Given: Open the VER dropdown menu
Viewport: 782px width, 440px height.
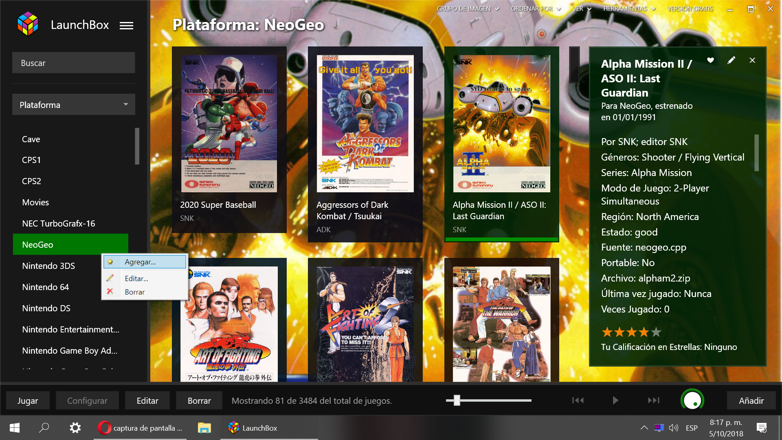Looking at the screenshot, I should (x=582, y=9).
